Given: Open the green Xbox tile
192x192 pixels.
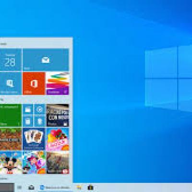Looking at the screenshot, I should click(11, 115).
